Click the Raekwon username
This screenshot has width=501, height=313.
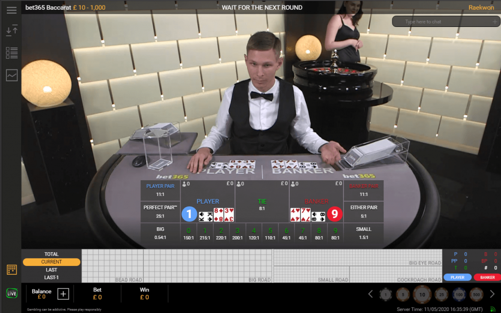[481, 7]
